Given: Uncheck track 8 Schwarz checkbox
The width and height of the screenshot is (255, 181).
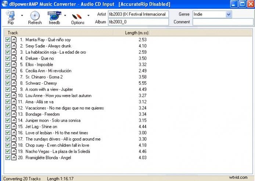Looking at the screenshot, I should tap(8, 83).
